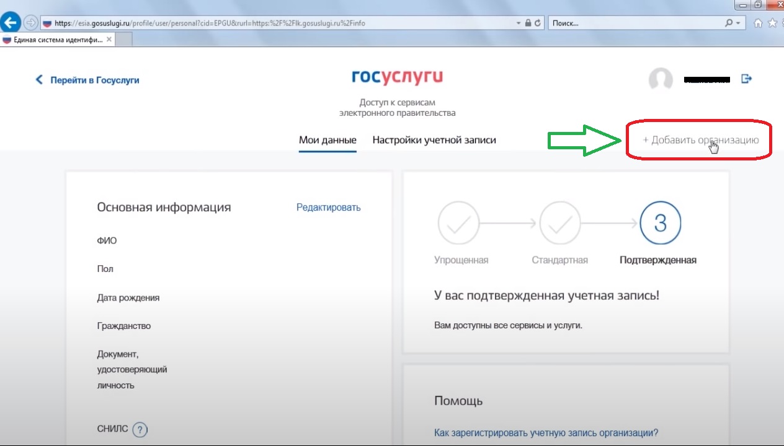Image resolution: width=784 pixels, height=446 pixels.
Task: Click the step 3 Подтвержденная circle
Action: coord(661,222)
